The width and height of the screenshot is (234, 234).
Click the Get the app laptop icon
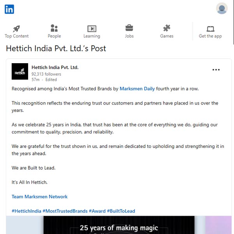(210, 28)
